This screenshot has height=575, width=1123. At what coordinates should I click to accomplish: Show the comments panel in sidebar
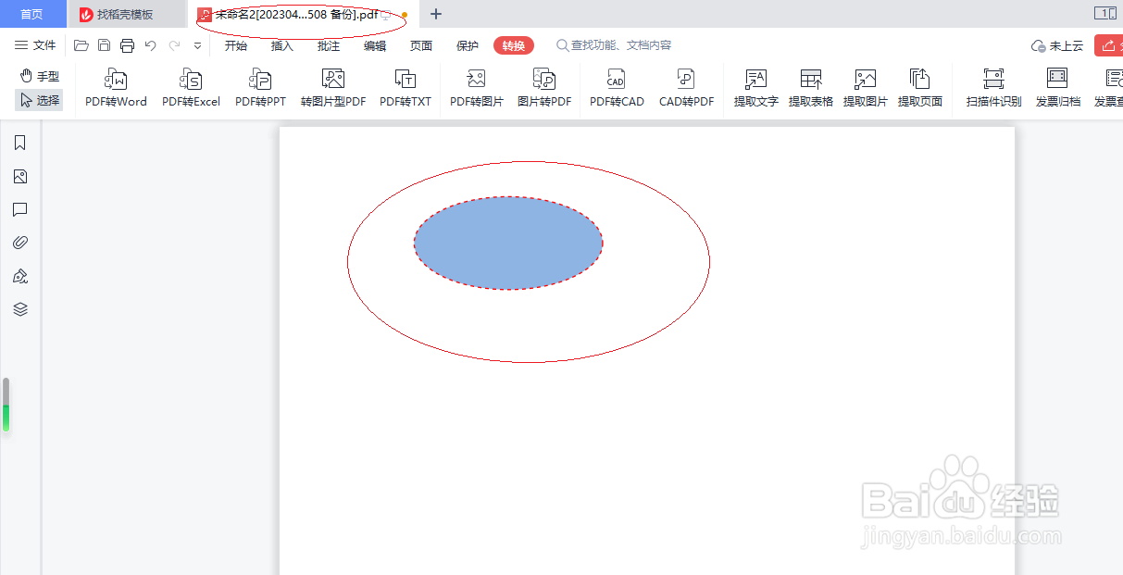point(20,209)
